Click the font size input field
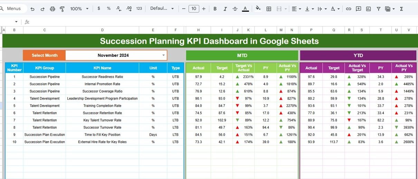418x179 pixels. (x=194, y=9)
